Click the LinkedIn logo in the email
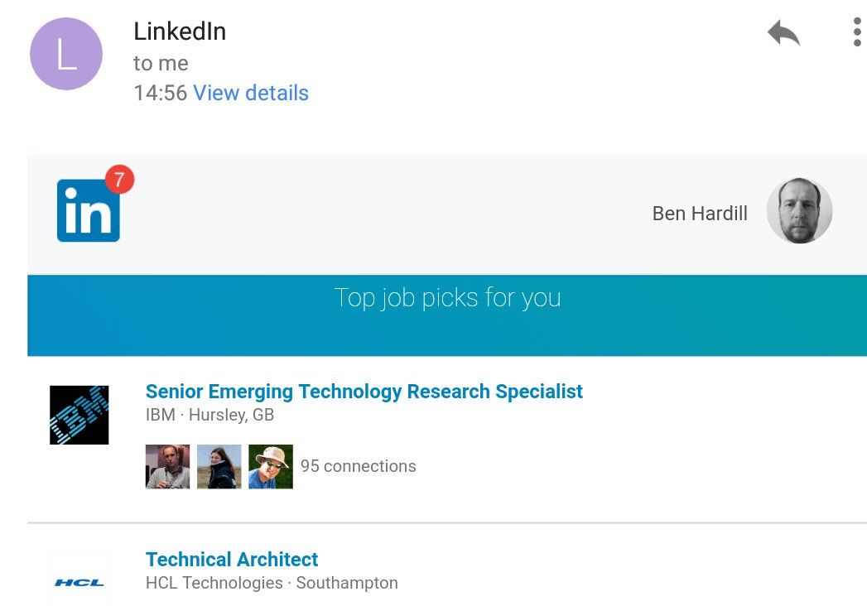 coord(89,211)
